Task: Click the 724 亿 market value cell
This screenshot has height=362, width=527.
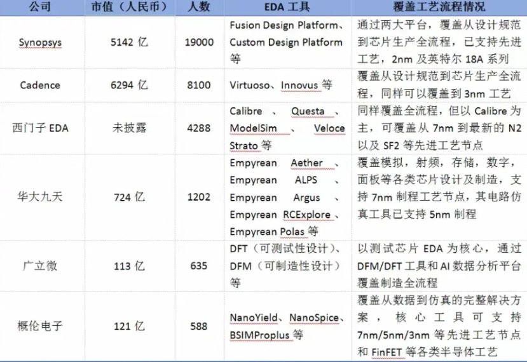Action: click(x=130, y=197)
